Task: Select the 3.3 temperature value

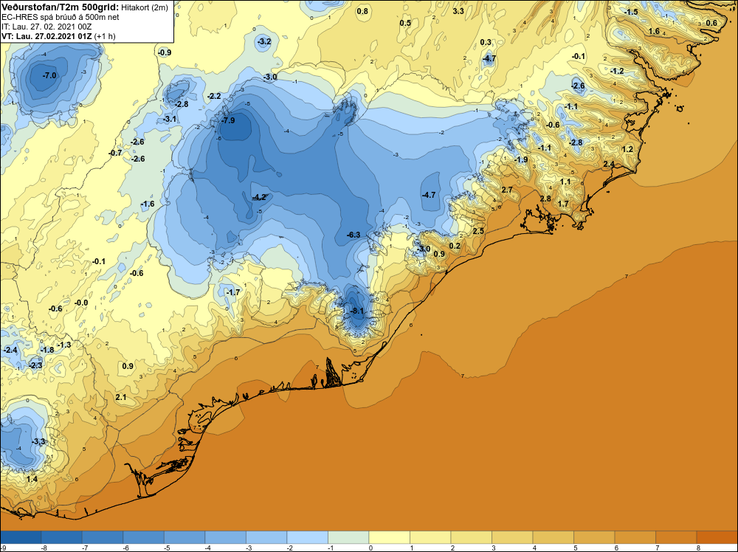Action: 458,11
